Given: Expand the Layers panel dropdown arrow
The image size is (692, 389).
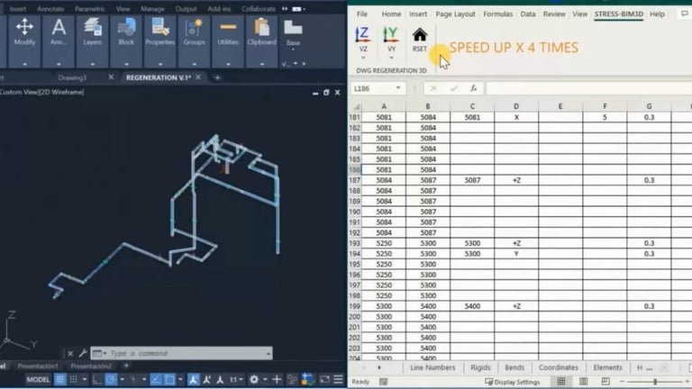Looking at the screenshot, I should tap(92, 64).
